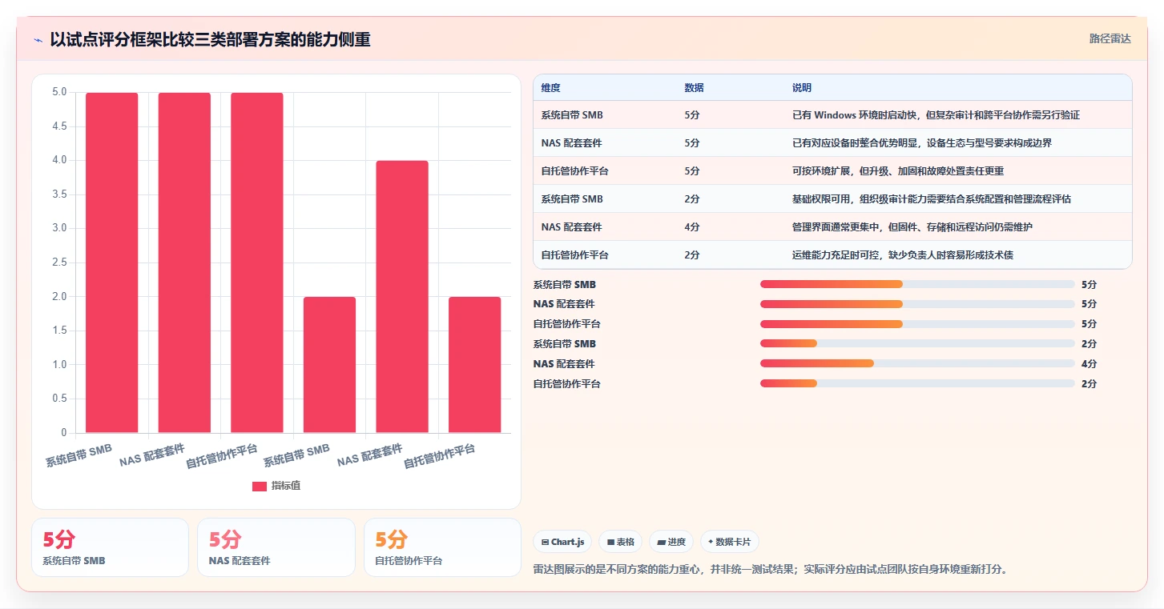Select the 进度 pill button

671,542
